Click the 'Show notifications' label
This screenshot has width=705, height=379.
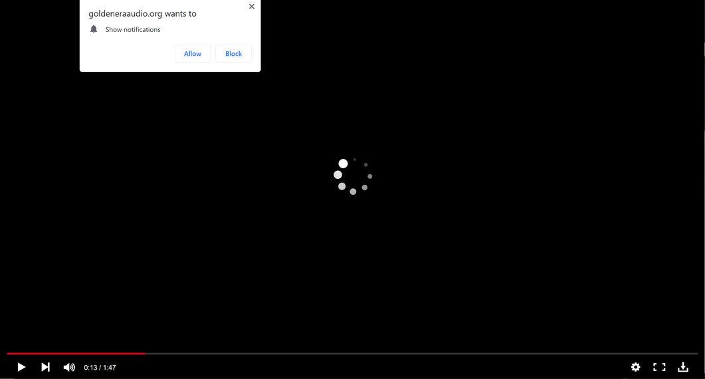tap(133, 30)
